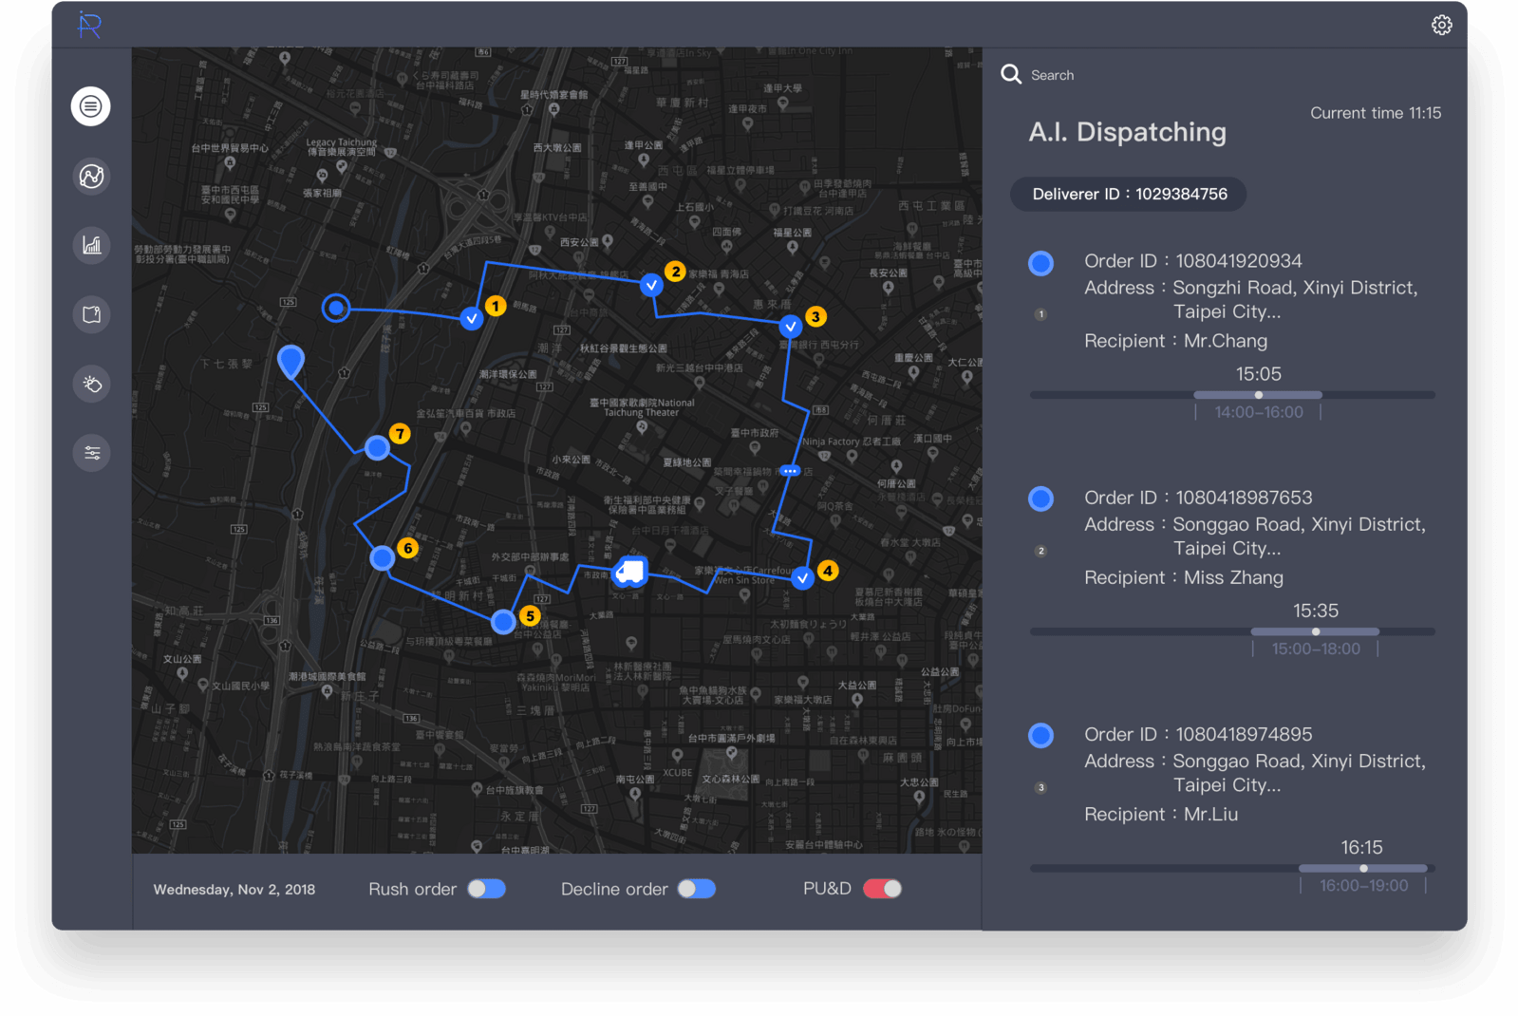This screenshot has width=1518, height=1016.
Task: Open the filter sliders sidebar icon
Action: pyautogui.click(x=91, y=453)
